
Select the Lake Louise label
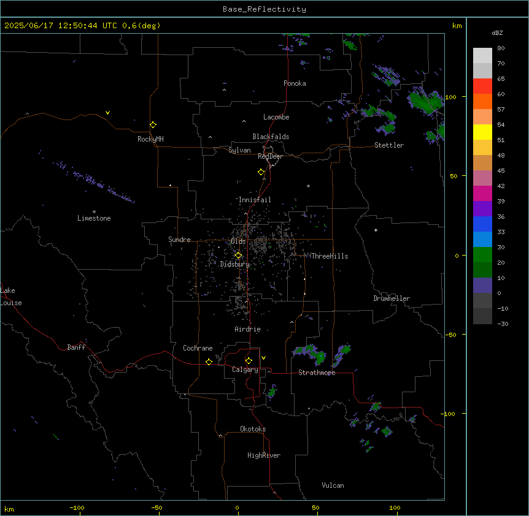point(11,297)
